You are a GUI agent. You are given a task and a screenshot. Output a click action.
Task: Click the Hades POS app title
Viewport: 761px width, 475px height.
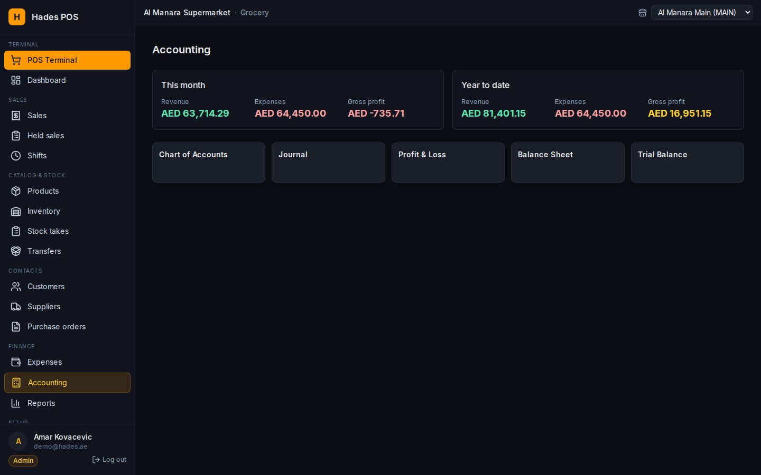(x=55, y=17)
